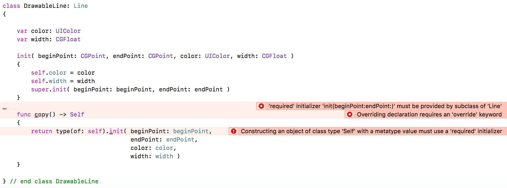507x188 pixels.
Task: Click the super keyword before init call
Action: tap(40, 89)
